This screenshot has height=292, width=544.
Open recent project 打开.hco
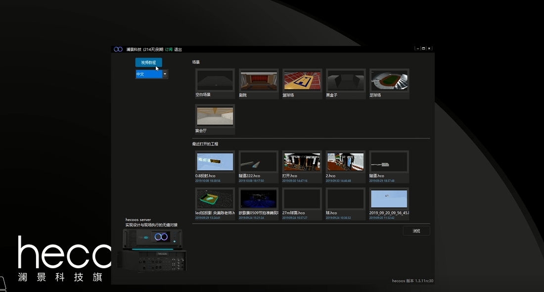pyautogui.click(x=302, y=167)
